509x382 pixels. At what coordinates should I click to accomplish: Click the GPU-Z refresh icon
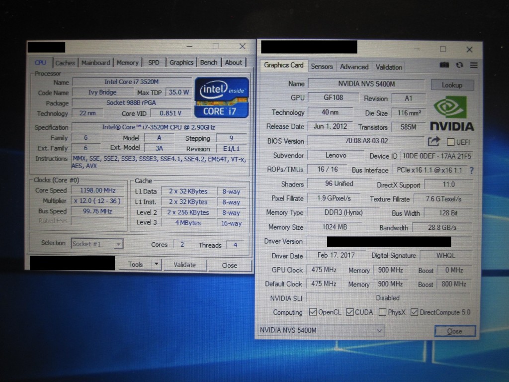click(459, 65)
